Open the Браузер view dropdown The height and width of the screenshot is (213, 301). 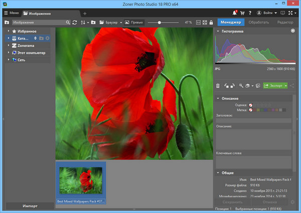coord(110,23)
